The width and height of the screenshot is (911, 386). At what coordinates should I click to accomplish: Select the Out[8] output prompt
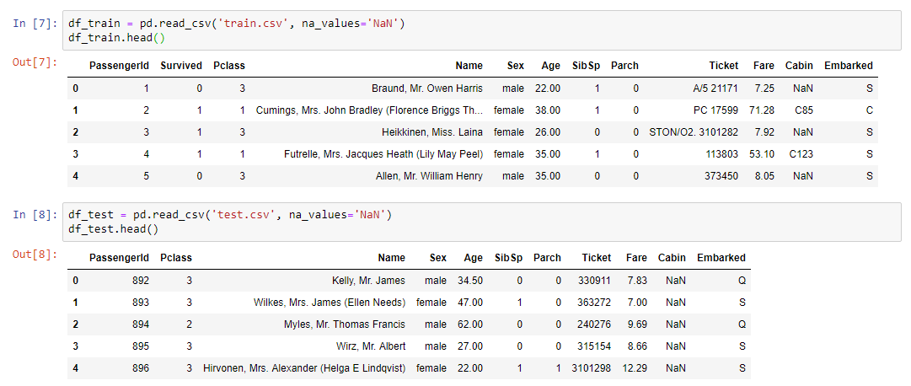(34, 254)
